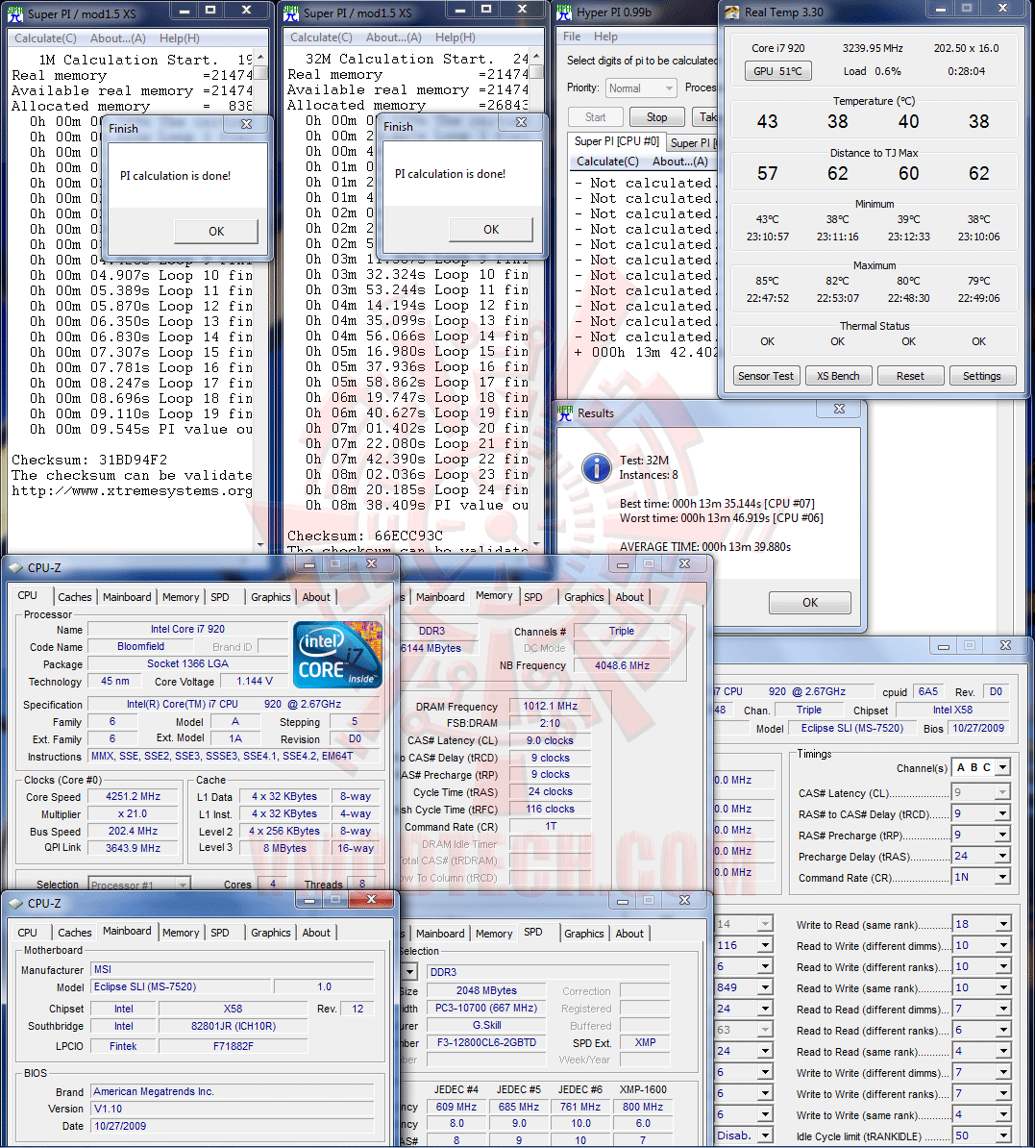Click Stop button in Hyper PI
The image size is (1035, 1148).
point(656,117)
